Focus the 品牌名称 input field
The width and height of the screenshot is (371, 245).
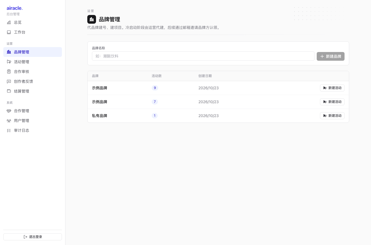click(x=203, y=56)
